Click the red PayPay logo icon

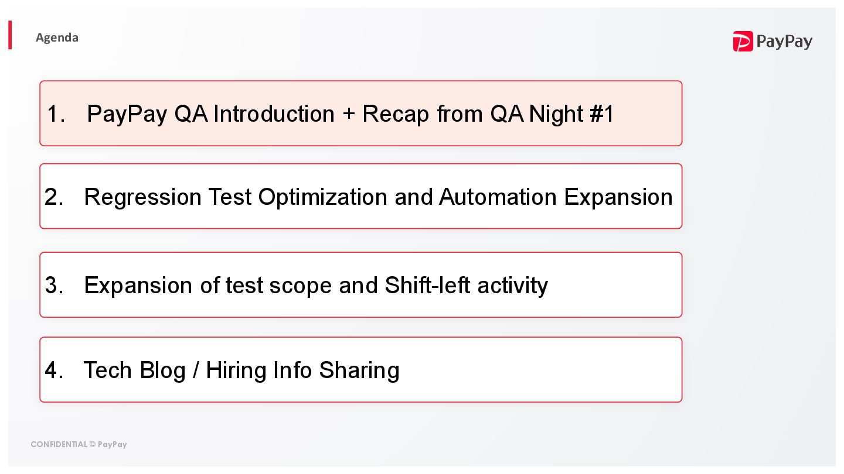click(743, 42)
